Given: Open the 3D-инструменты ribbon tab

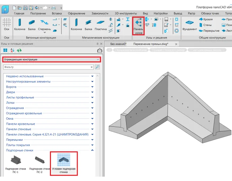Looking at the screenshot, I should tap(126, 13).
